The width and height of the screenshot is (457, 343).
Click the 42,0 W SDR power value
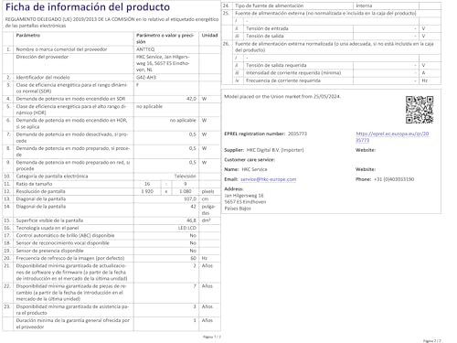(191, 99)
